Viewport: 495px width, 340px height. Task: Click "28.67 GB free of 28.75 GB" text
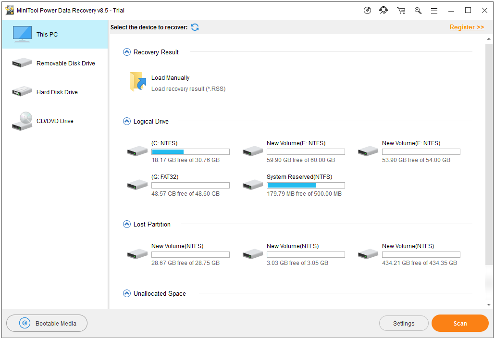(x=186, y=263)
